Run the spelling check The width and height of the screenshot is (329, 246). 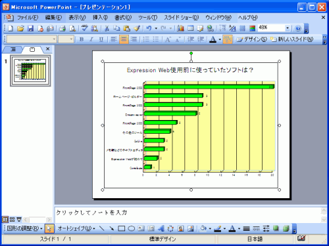click(85, 28)
